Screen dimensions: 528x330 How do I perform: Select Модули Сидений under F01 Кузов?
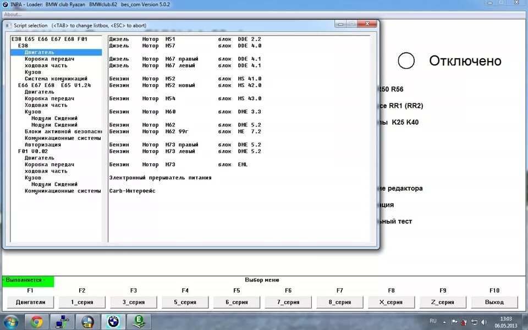(54, 184)
